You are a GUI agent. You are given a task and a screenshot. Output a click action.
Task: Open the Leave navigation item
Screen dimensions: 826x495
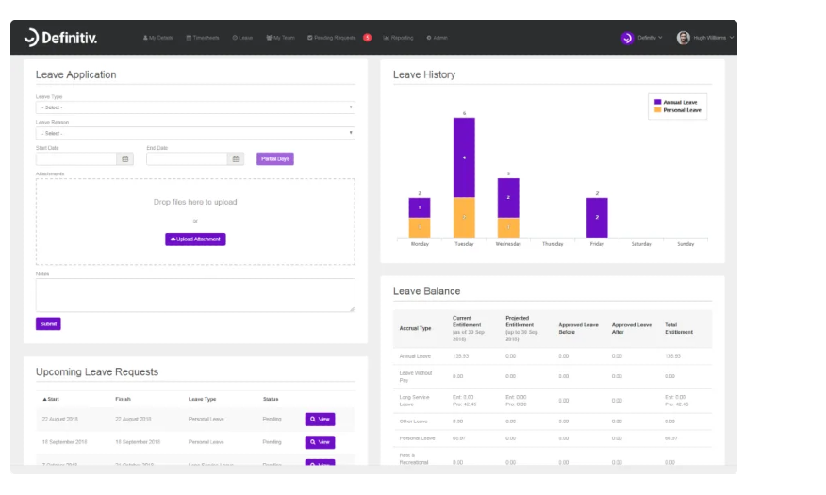243,38
